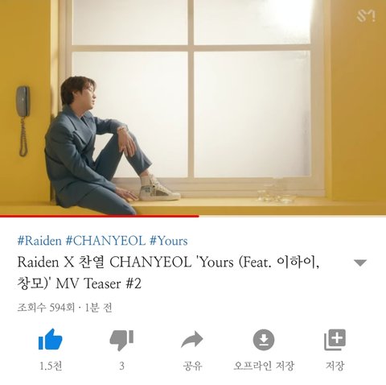The image size is (386, 385).
Task: Tap the dislike count 3
Action: (121, 366)
